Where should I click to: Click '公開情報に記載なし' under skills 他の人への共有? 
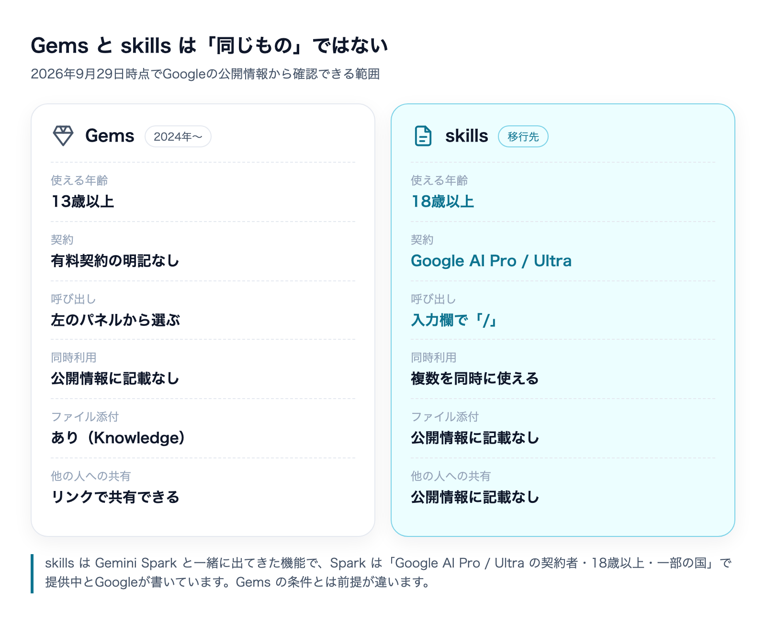[x=475, y=497]
